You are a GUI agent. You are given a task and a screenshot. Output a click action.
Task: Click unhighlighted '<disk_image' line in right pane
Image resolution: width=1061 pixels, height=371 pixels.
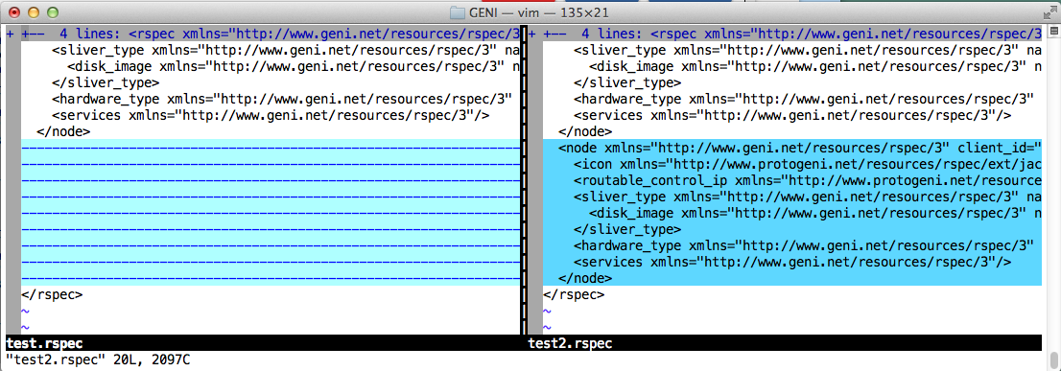815,66
